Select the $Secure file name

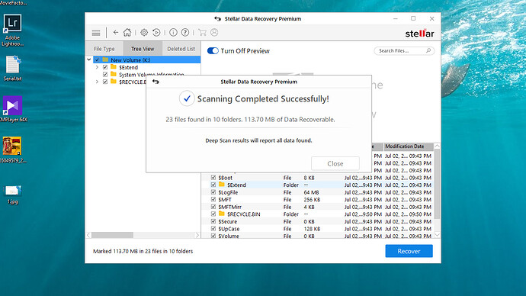(228, 221)
